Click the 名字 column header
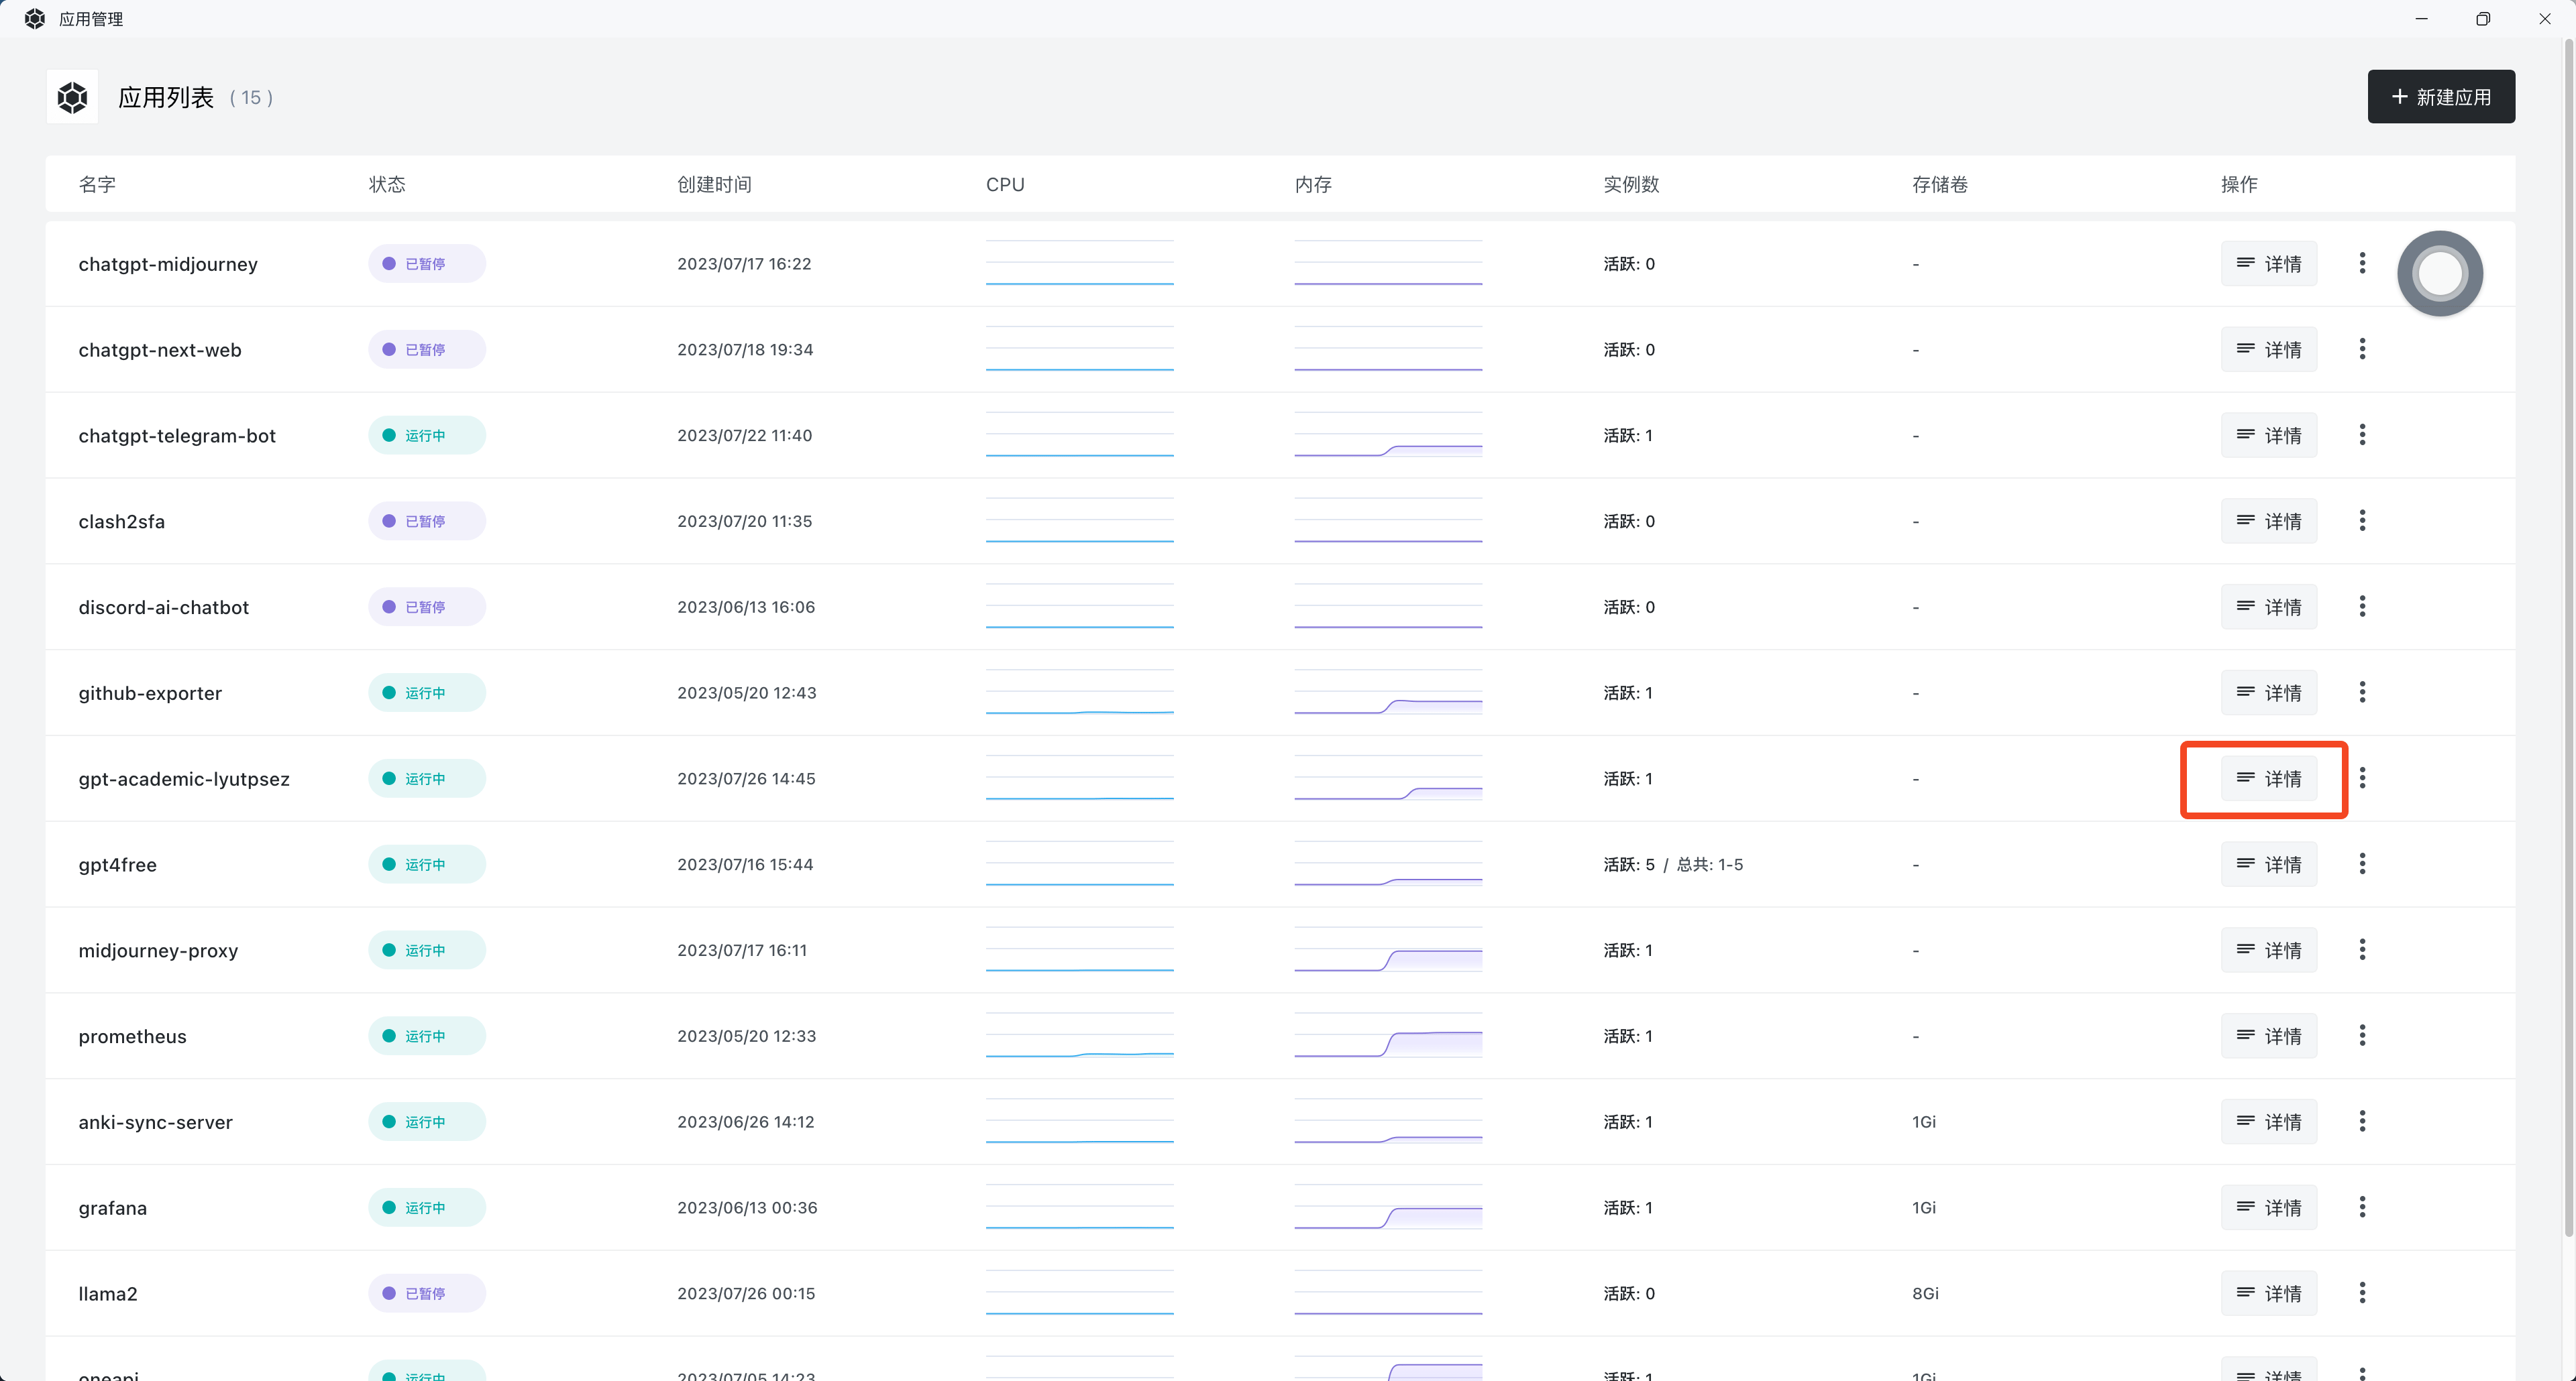Viewport: 2576px width, 1381px height. (x=97, y=184)
